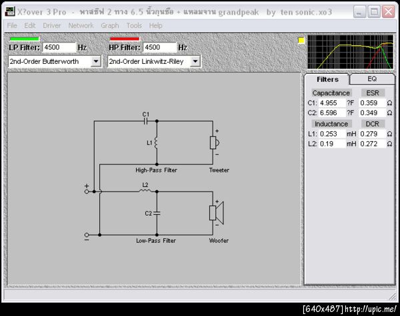Screen dimensions: 400x316
Task: Select capacitor C1 symbol in the high-pass filter
Action: [145, 121]
